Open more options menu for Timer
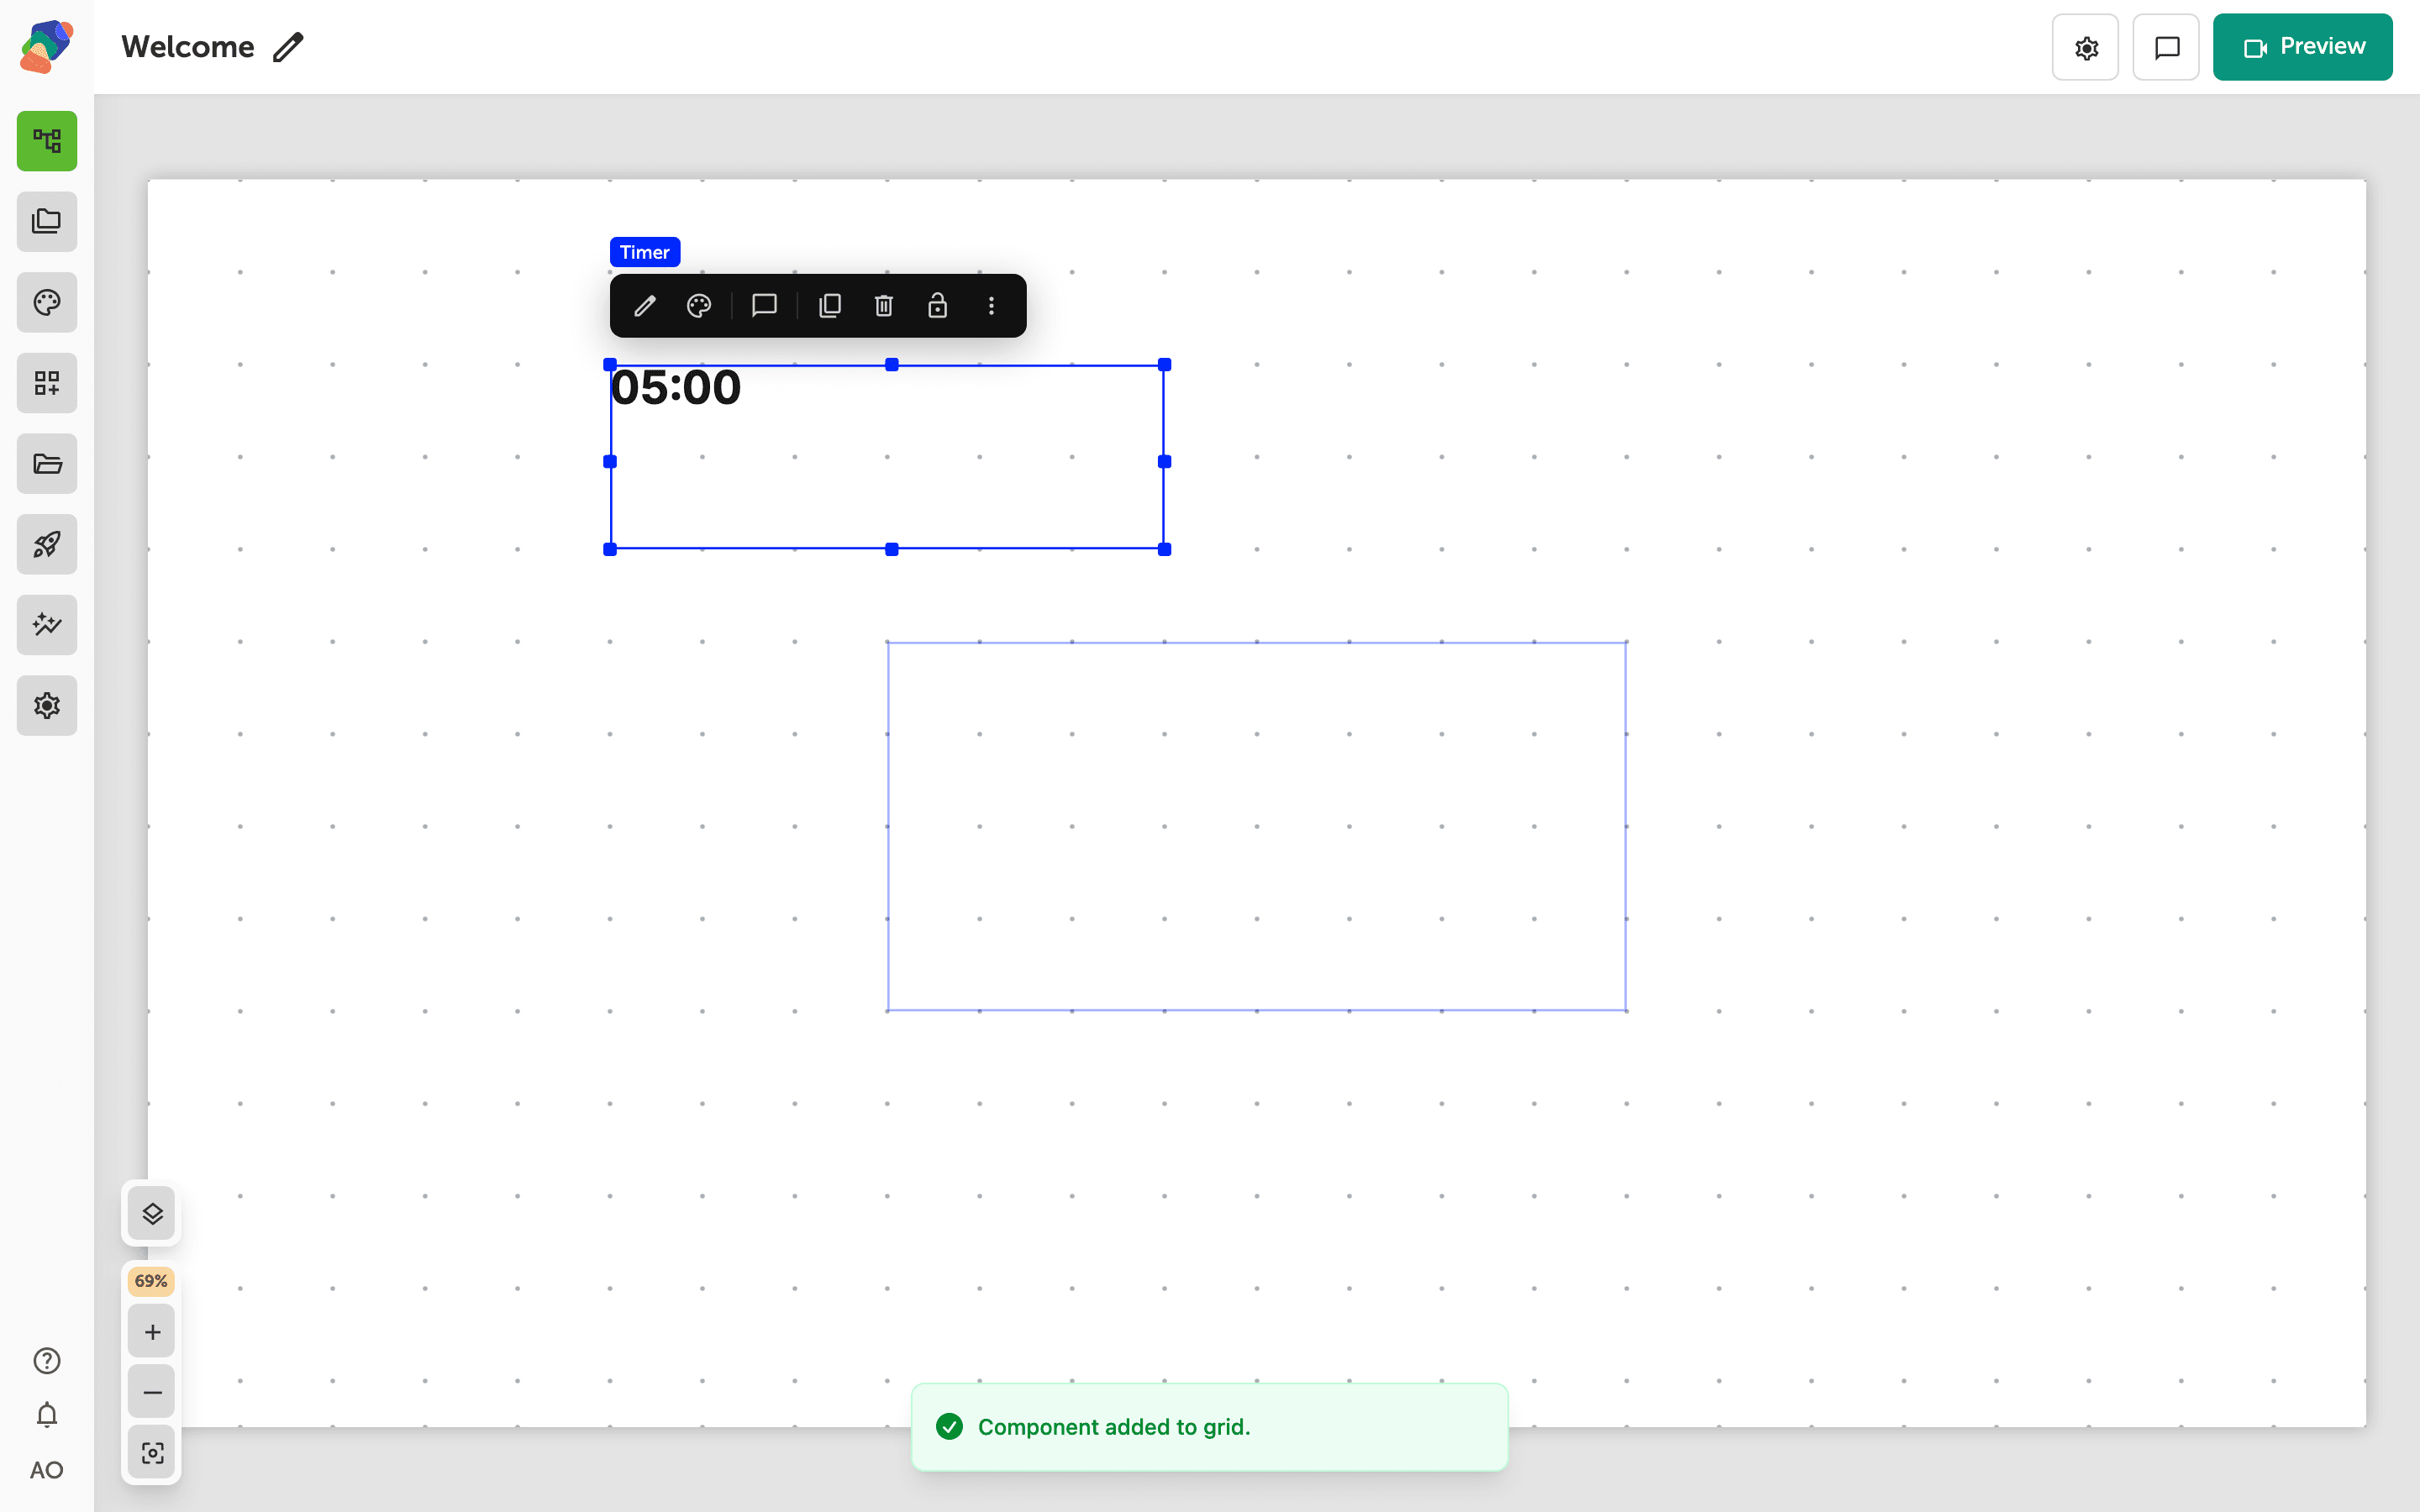The height and width of the screenshot is (1512, 2420). click(x=991, y=306)
